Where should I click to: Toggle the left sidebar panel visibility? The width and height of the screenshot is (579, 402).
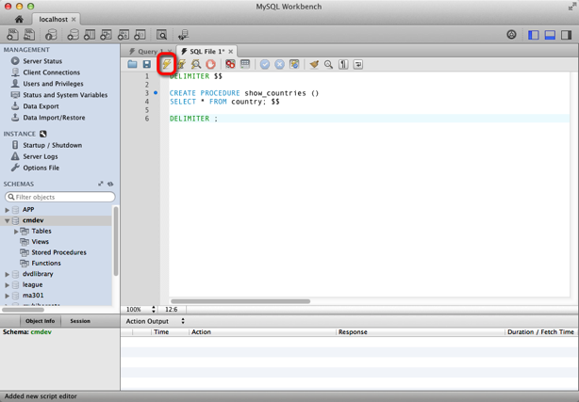click(534, 35)
